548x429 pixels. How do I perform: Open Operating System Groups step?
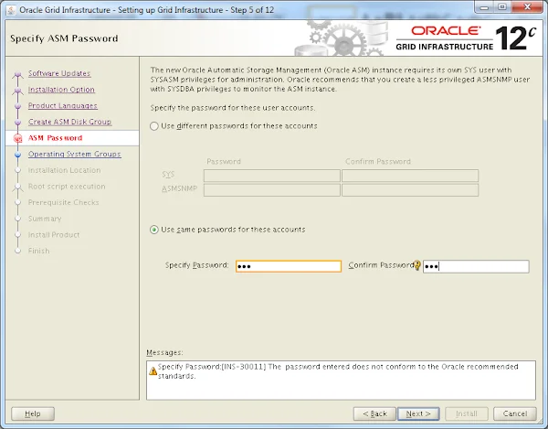click(75, 154)
